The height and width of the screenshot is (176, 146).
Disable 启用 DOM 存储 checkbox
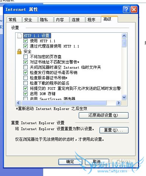point(26,93)
